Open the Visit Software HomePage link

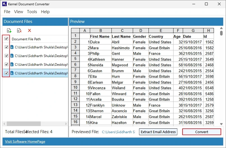(x=25, y=142)
